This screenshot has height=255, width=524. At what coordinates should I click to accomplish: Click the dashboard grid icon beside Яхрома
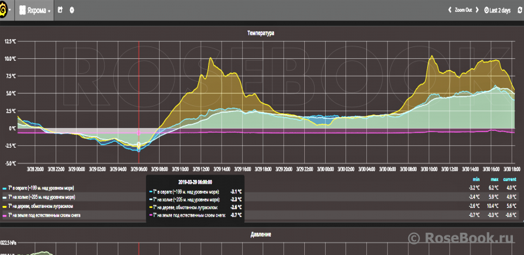pos(22,10)
